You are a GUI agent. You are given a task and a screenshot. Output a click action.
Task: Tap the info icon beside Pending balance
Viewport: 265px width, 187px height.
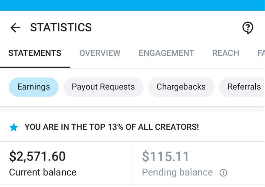224,173
